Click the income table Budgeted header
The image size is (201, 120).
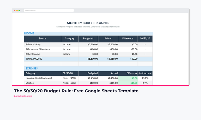click(88, 39)
